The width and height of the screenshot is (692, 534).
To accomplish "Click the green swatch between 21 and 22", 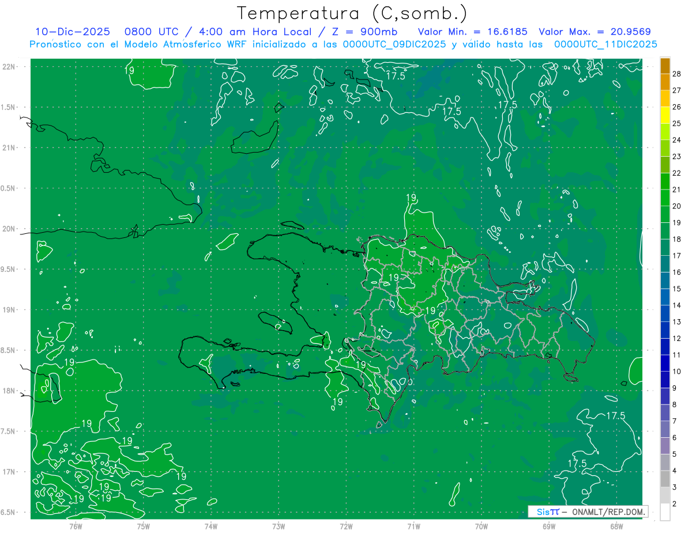I will [x=665, y=181].
